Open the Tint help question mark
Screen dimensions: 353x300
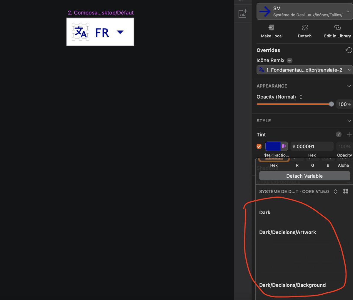(339, 134)
